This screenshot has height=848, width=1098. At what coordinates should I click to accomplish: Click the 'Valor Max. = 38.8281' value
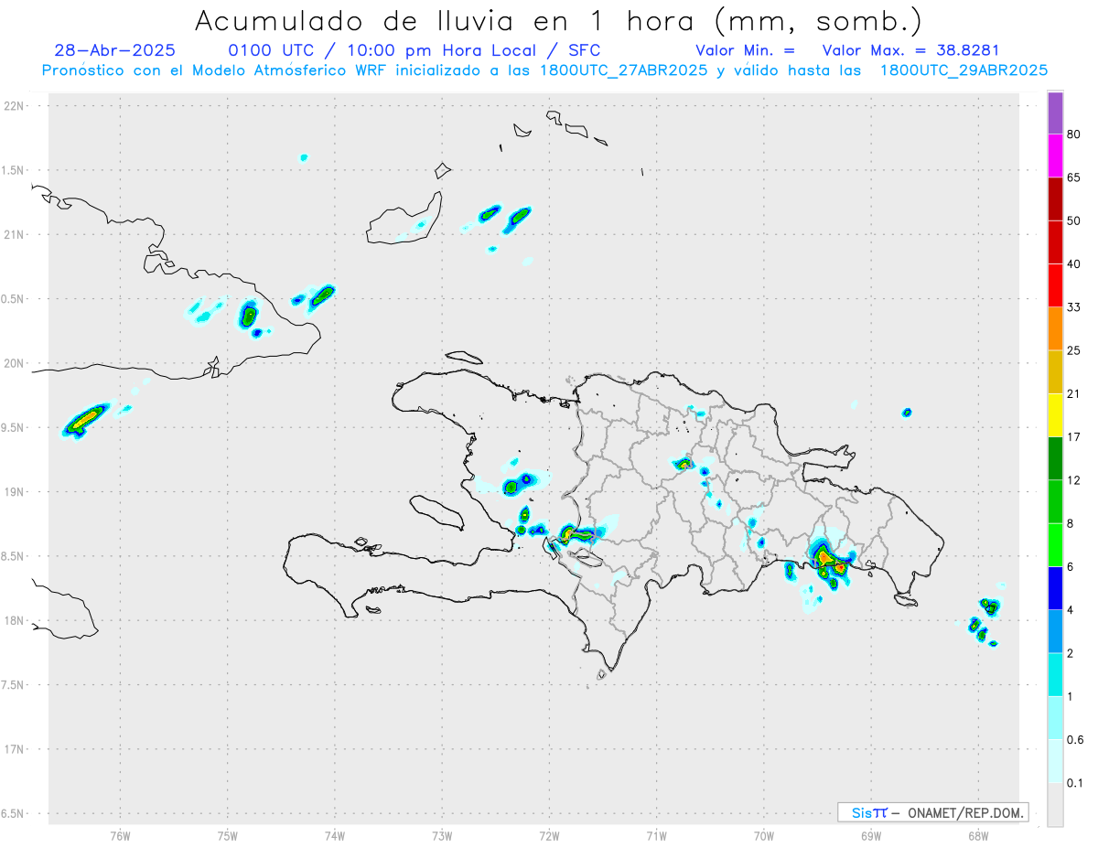click(x=911, y=50)
